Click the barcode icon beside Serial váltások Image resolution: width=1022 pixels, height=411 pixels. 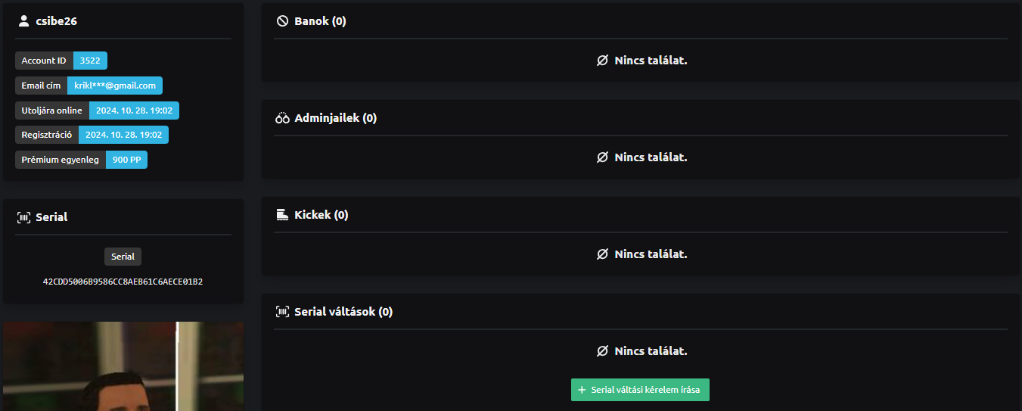pyautogui.click(x=282, y=312)
